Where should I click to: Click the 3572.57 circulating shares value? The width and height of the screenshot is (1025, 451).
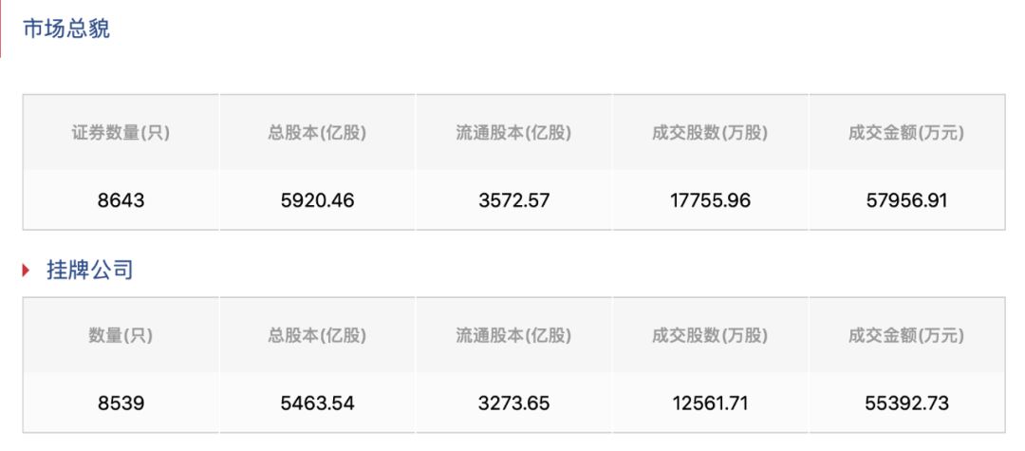513,200
